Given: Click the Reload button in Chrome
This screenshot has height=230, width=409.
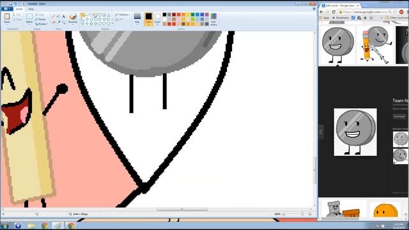Looking at the screenshot, I should pyautogui.click(x=334, y=12).
